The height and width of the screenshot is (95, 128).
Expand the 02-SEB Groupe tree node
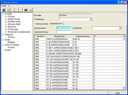coord(6,19)
